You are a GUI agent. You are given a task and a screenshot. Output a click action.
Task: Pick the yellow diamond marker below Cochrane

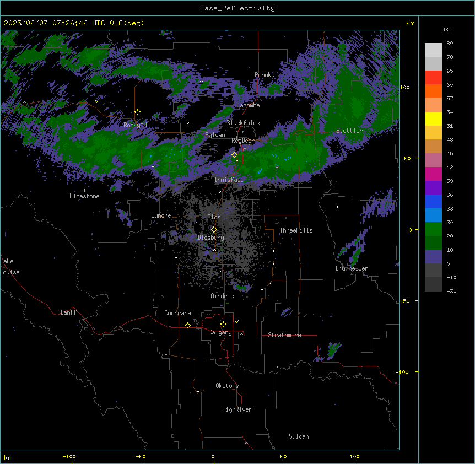187,325
